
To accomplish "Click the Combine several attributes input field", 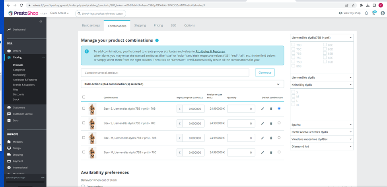I will click(x=165, y=73).
